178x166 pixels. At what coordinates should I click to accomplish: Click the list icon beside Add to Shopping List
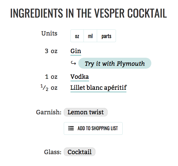point(71,128)
